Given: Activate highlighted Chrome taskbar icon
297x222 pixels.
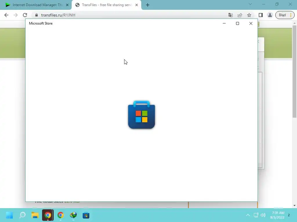Looking at the screenshot, I should pos(48,215).
